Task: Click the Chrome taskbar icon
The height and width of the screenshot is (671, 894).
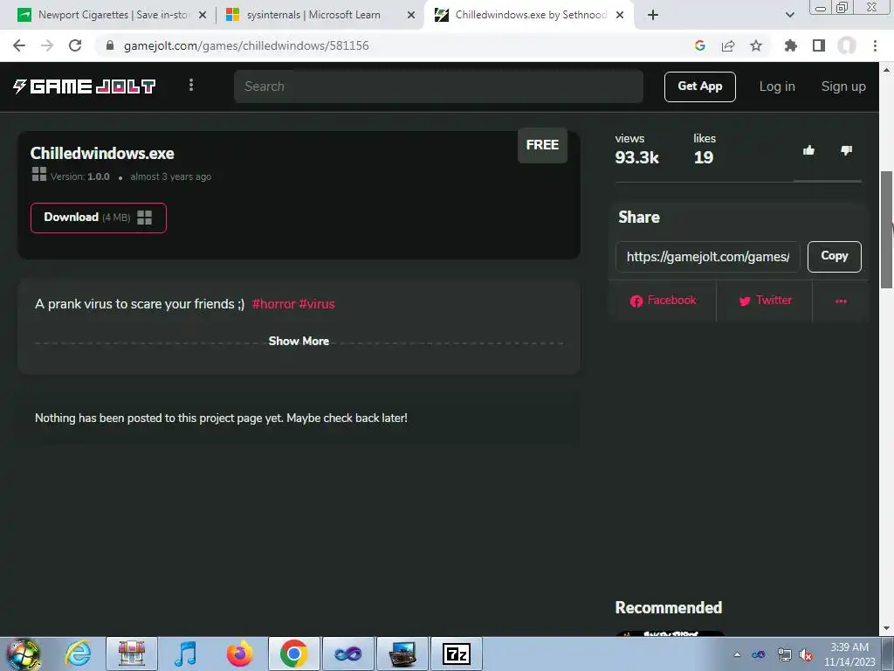Action: (x=293, y=654)
